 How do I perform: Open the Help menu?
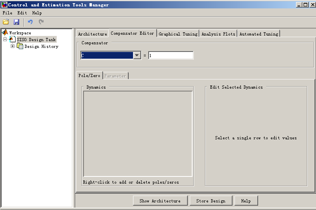(x=37, y=13)
